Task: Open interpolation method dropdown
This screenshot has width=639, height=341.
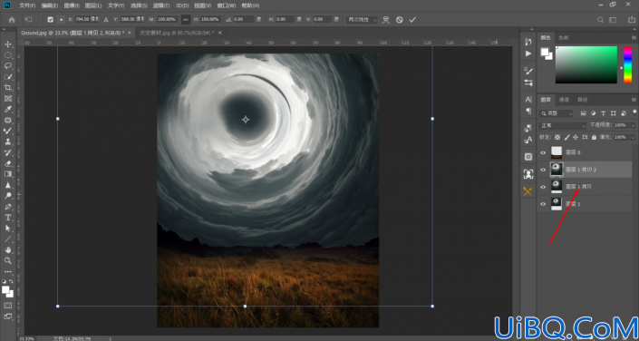Action: [362, 20]
